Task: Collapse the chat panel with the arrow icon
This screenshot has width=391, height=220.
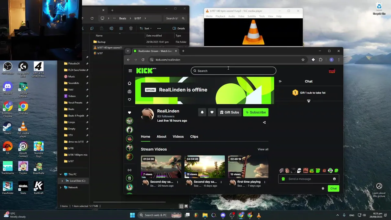Action: 280,81
